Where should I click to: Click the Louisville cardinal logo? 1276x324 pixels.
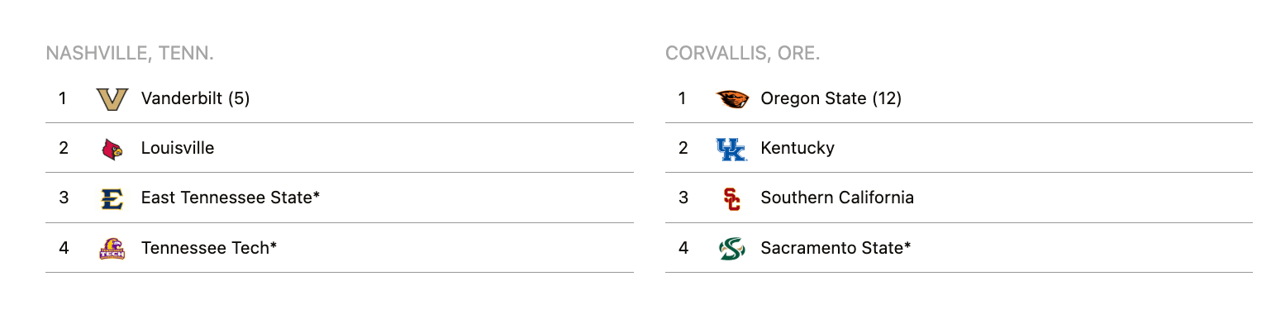click(112, 149)
